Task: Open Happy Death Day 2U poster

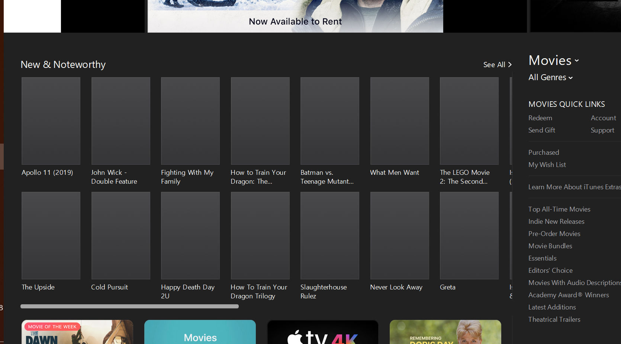Action: tap(190, 236)
